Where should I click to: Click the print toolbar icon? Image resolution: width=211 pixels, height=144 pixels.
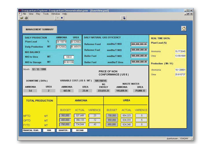tap(26, 18)
